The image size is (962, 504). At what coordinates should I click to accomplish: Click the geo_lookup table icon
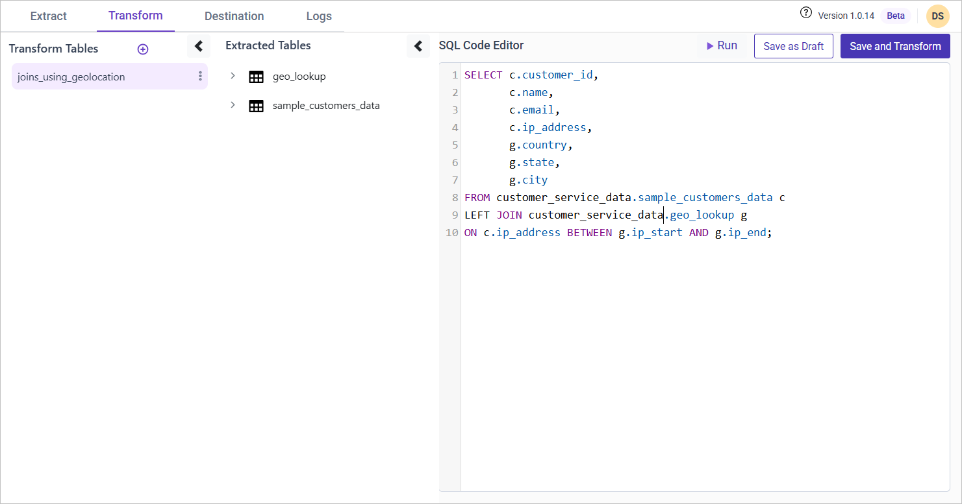point(257,77)
